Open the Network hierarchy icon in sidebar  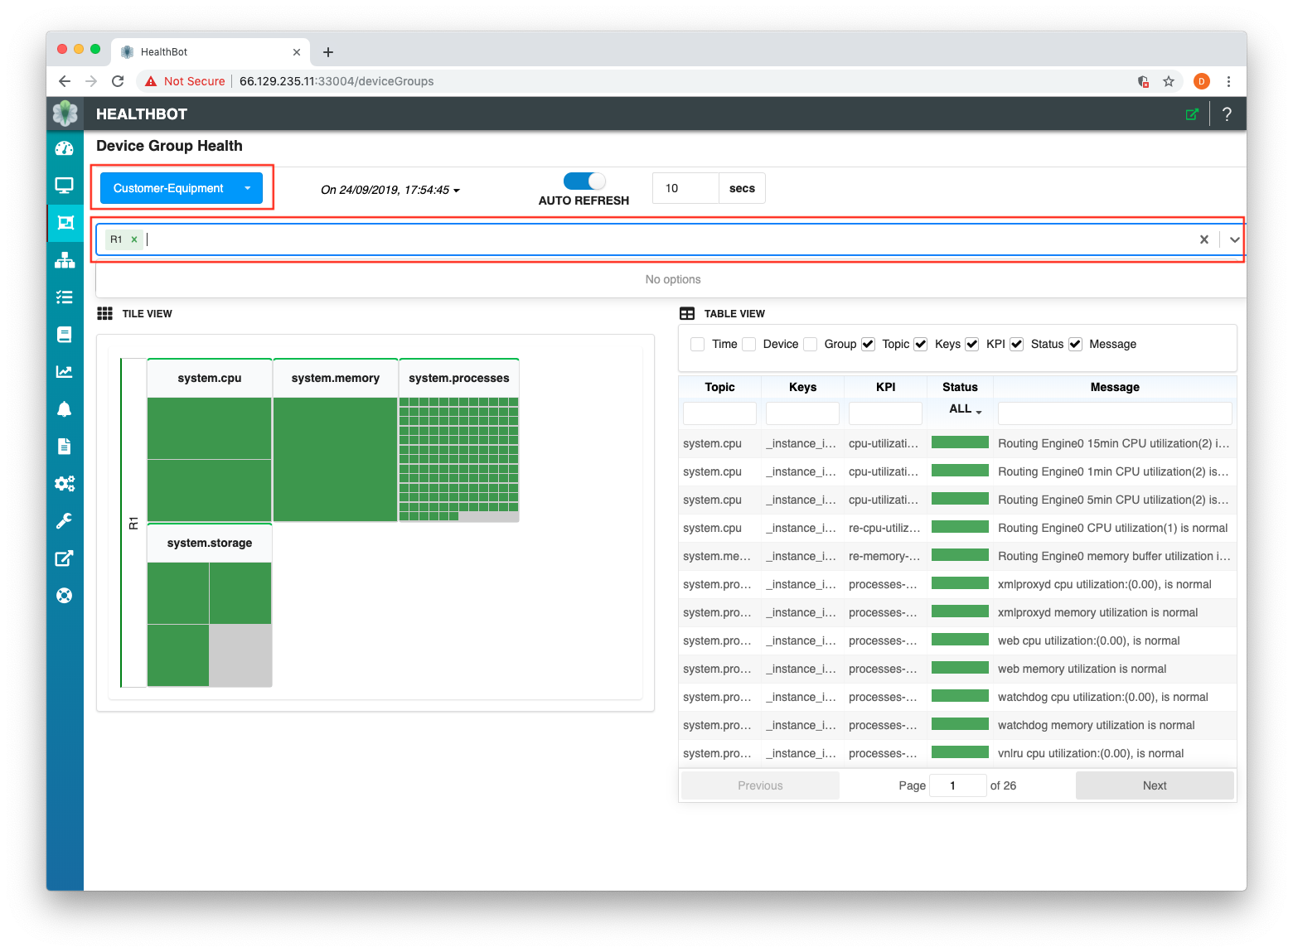point(65,260)
